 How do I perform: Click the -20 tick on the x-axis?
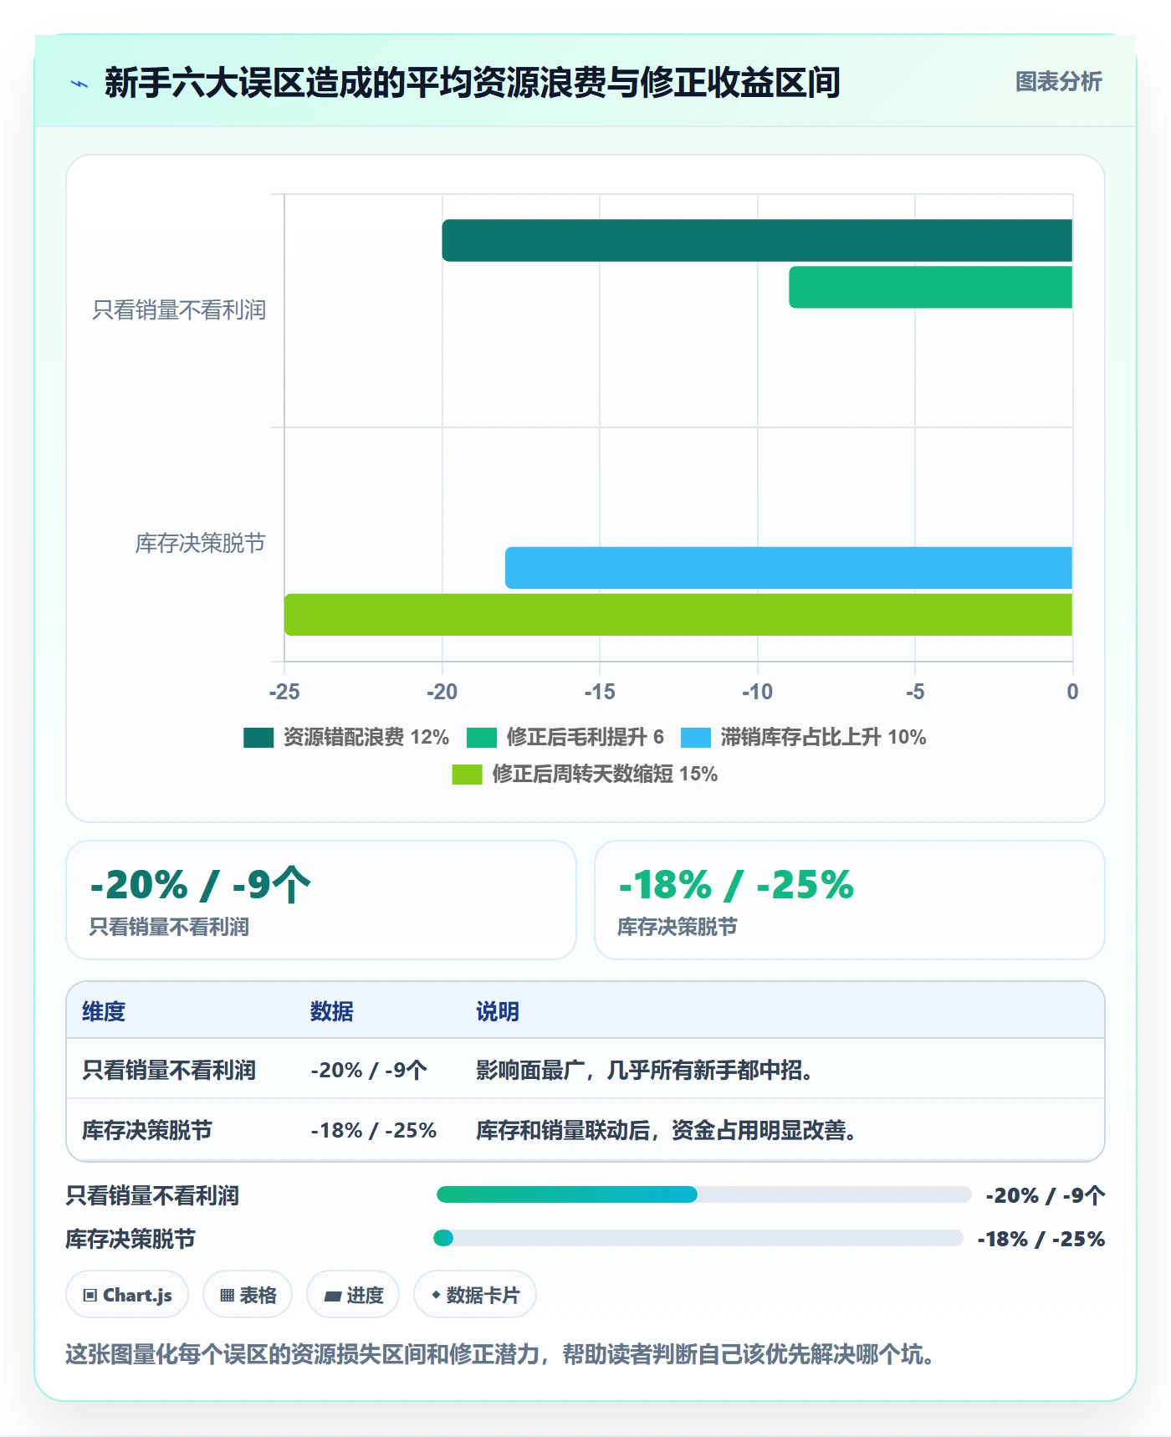442,692
